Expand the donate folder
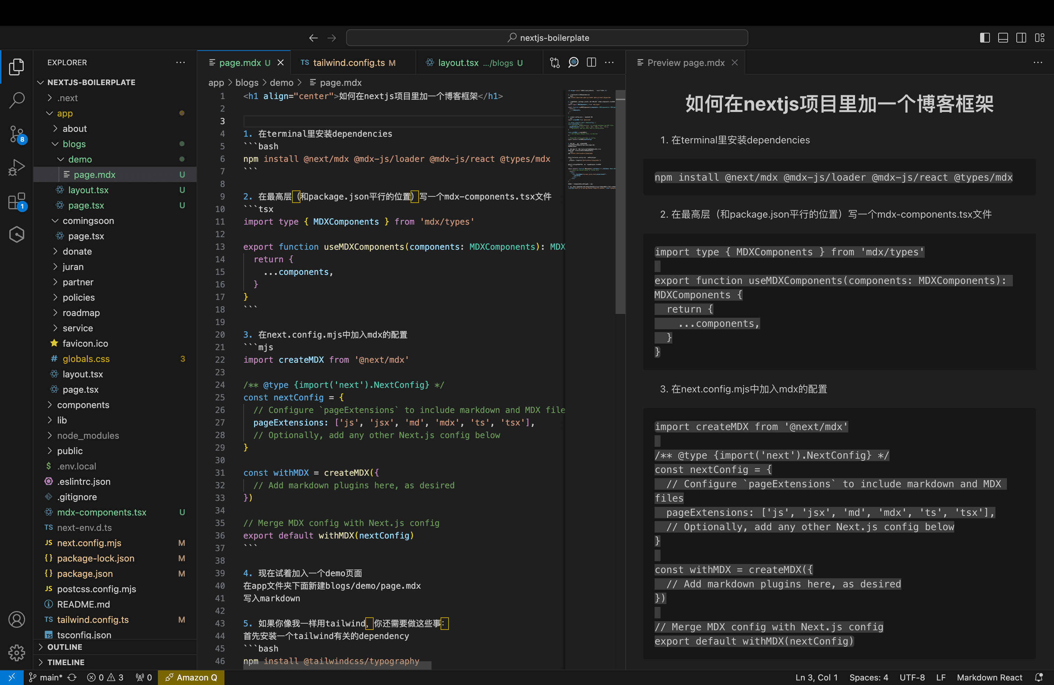 click(x=115, y=251)
